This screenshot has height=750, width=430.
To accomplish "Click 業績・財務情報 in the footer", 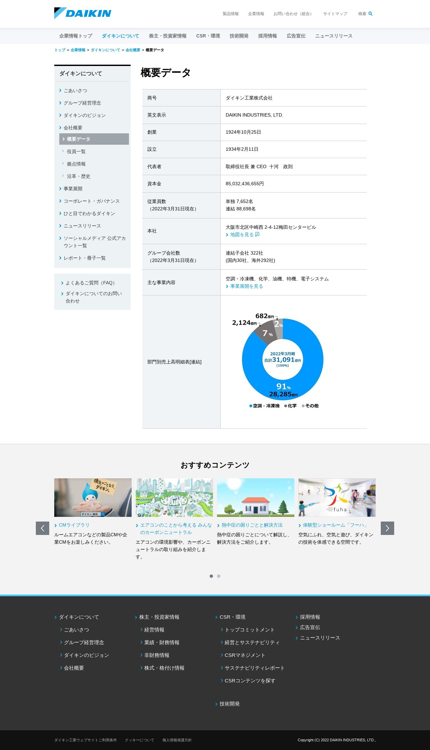I will point(162,642).
